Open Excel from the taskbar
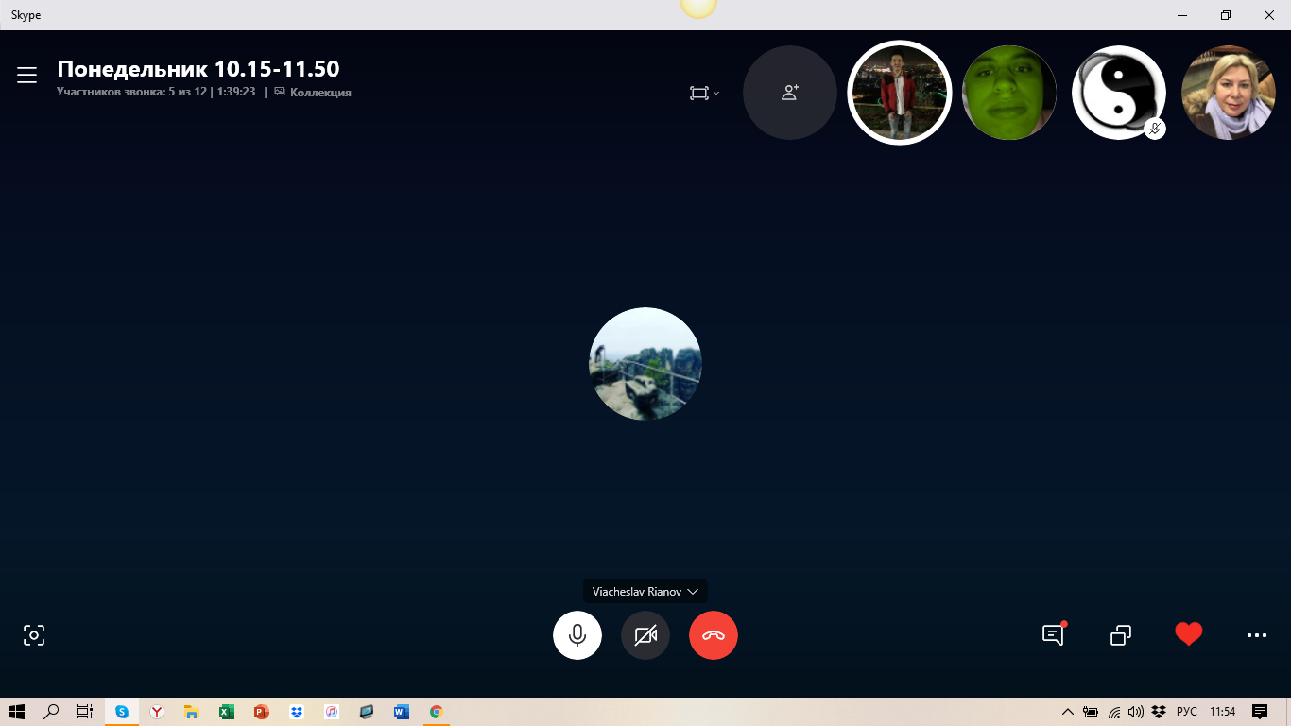The width and height of the screenshot is (1291, 726). [x=227, y=712]
